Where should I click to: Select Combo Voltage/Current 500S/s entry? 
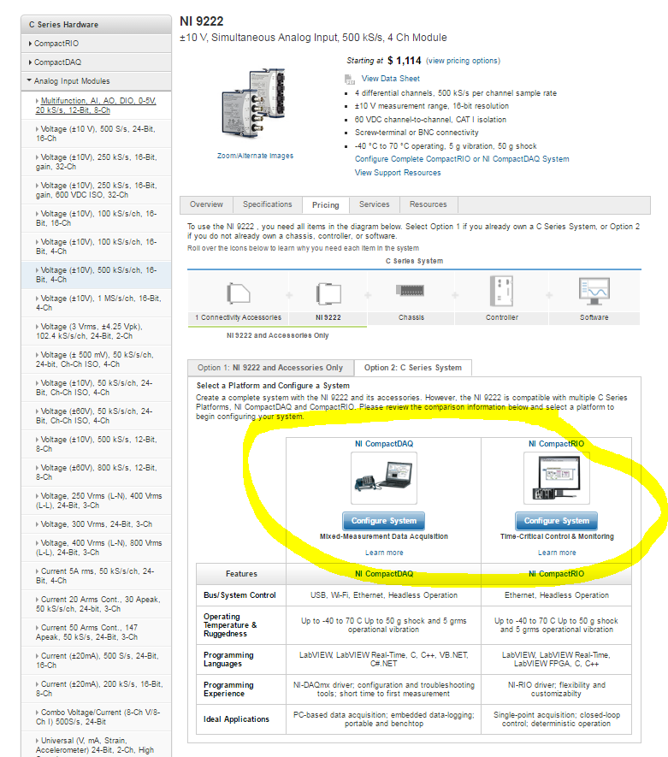(96, 718)
